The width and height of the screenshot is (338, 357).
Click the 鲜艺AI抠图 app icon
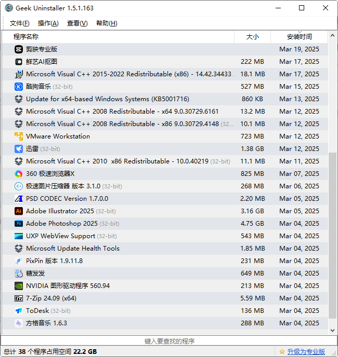pyautogui.click(x=19, y=62)
